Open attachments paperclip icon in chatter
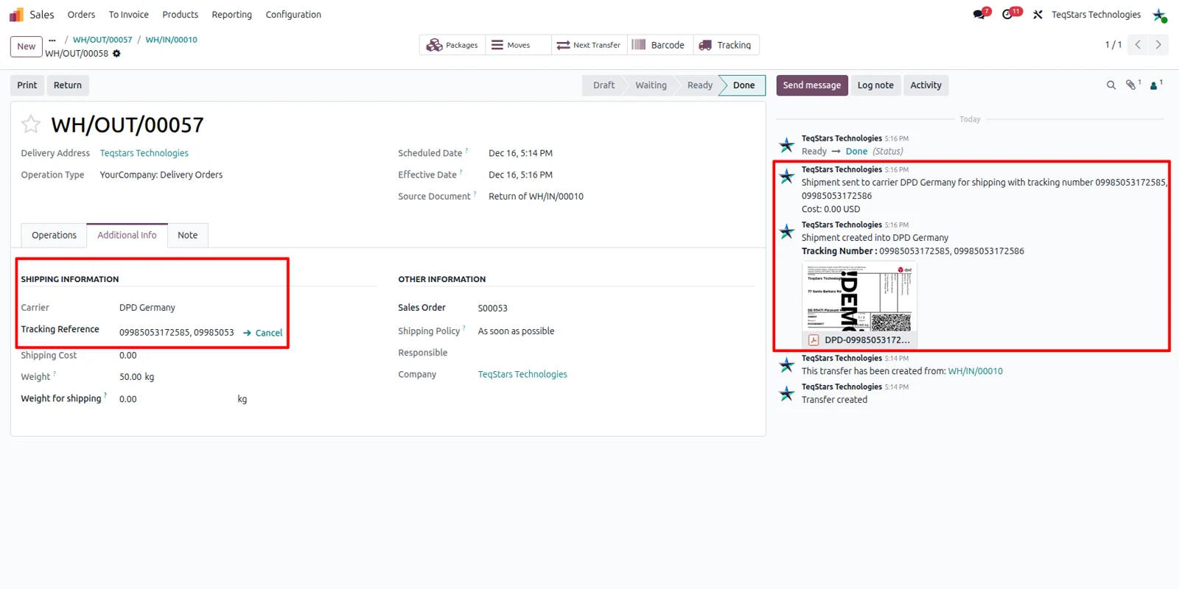 (x=1132, y=85)
